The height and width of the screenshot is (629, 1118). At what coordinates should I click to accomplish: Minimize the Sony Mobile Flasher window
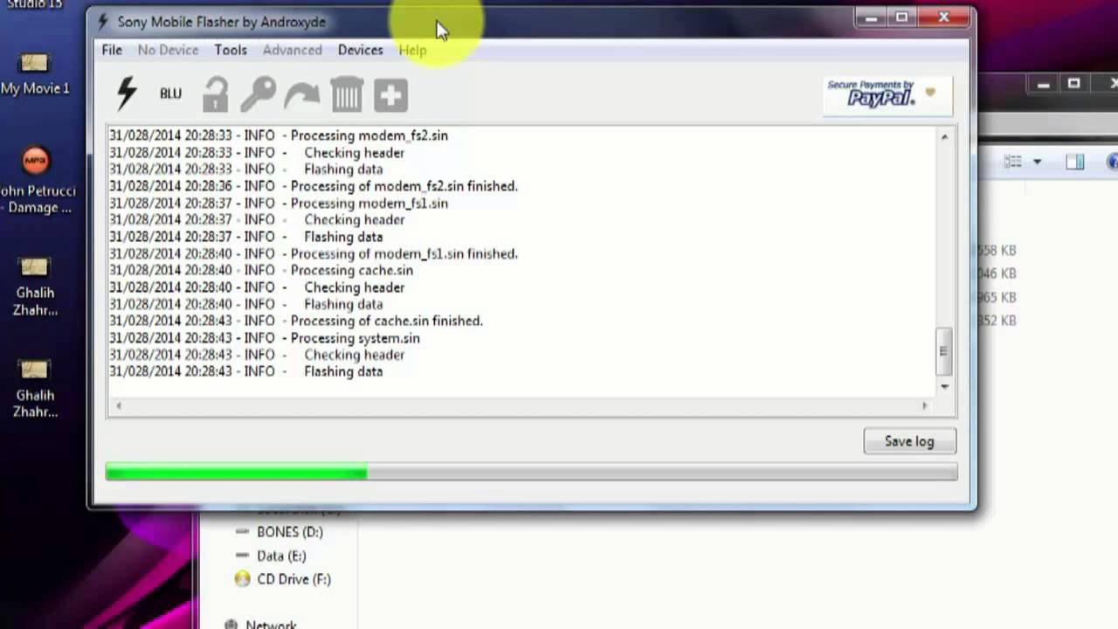click(871, 17)
